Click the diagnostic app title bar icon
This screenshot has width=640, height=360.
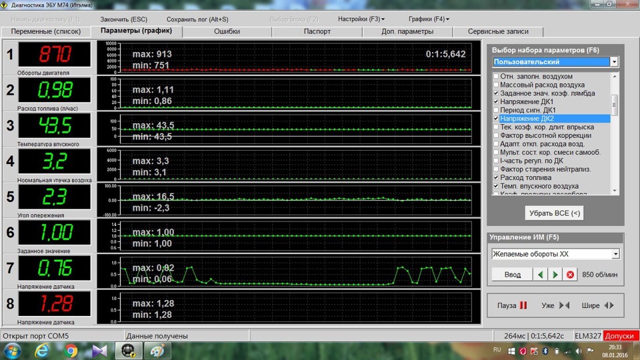click(x=5, y=5)
